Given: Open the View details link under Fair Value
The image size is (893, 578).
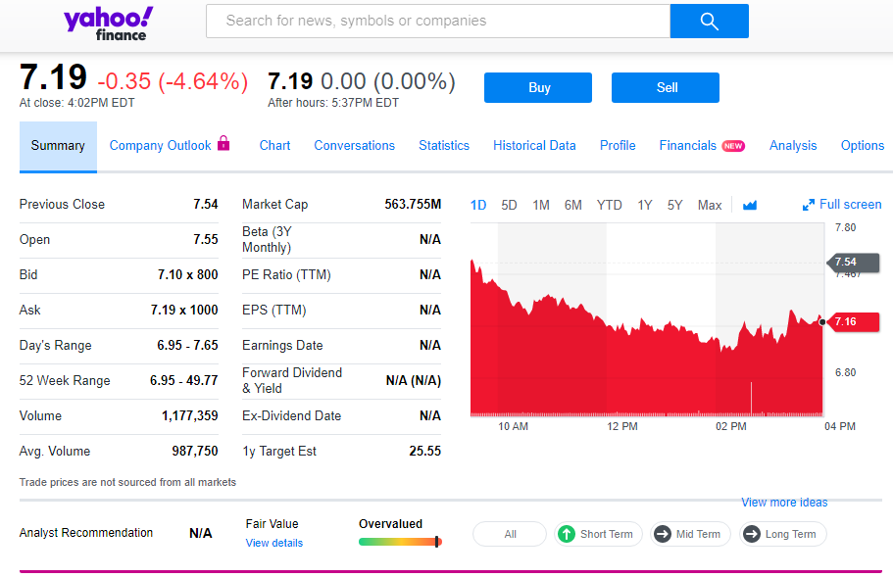Looking at the screenshot, I should tap(273, 543).
